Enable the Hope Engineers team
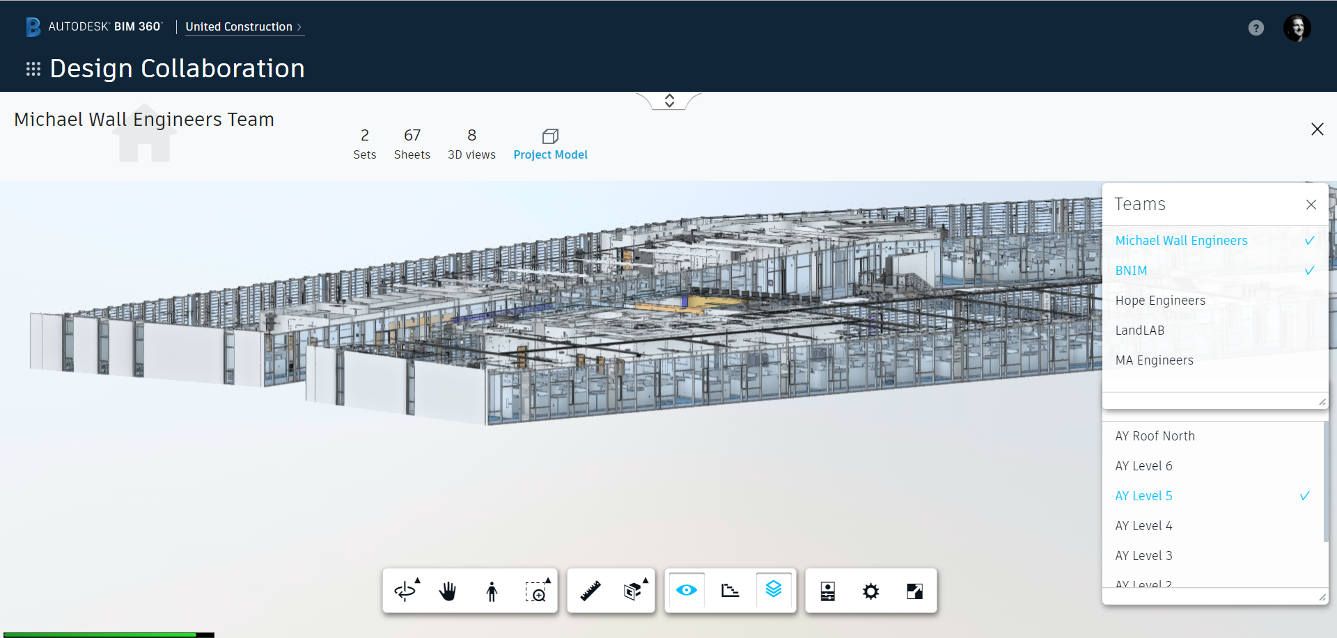1337x638 pixels. (1215, 301)
